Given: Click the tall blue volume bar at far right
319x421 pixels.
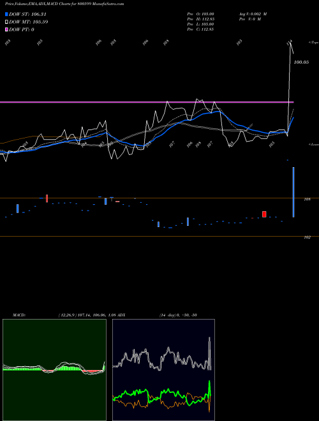Looking at the screenshot, I should click(x=293, y=192).
